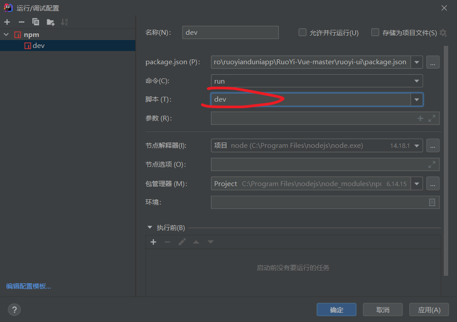This screenshot has width=457, height=322.
Task: Click the npm group label
Action: [31, 35]
